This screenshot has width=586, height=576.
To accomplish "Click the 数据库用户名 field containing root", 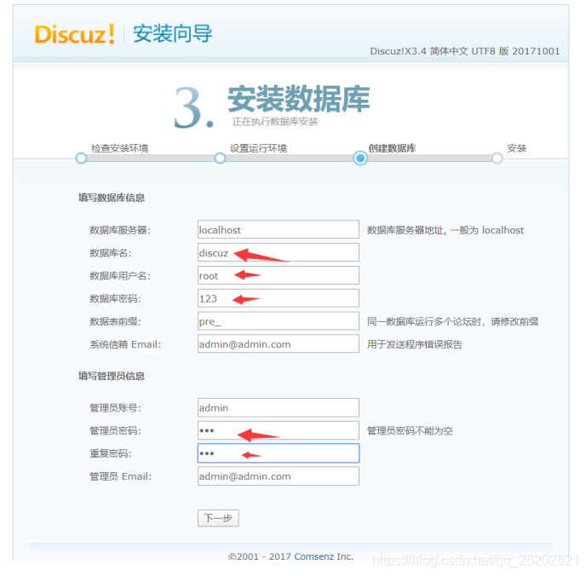I will point(278,275).
